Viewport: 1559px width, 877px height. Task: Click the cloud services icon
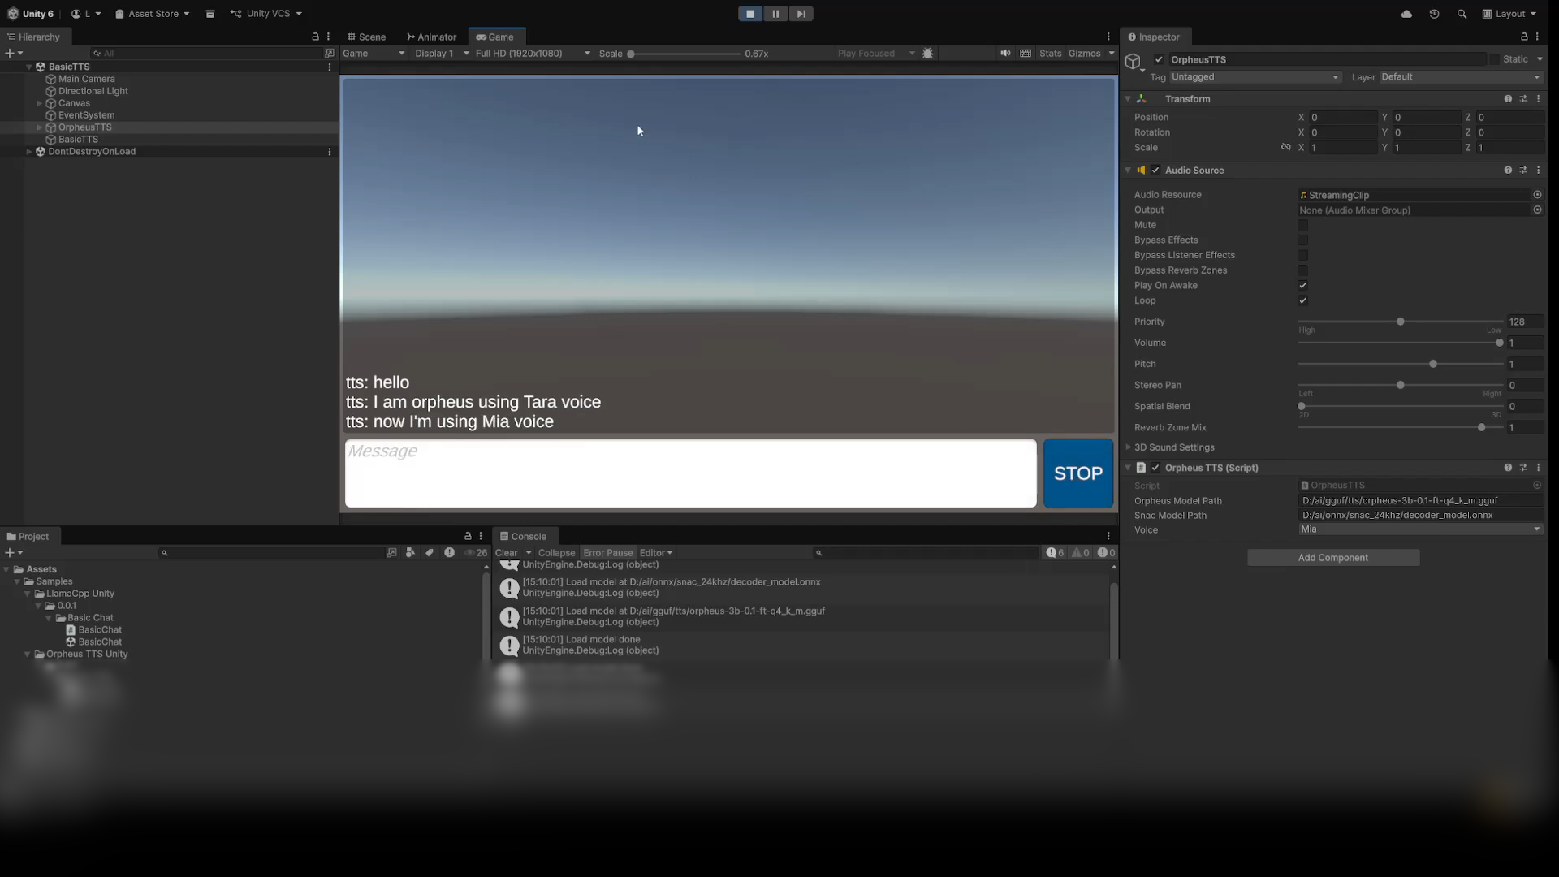coord(1406,14)
